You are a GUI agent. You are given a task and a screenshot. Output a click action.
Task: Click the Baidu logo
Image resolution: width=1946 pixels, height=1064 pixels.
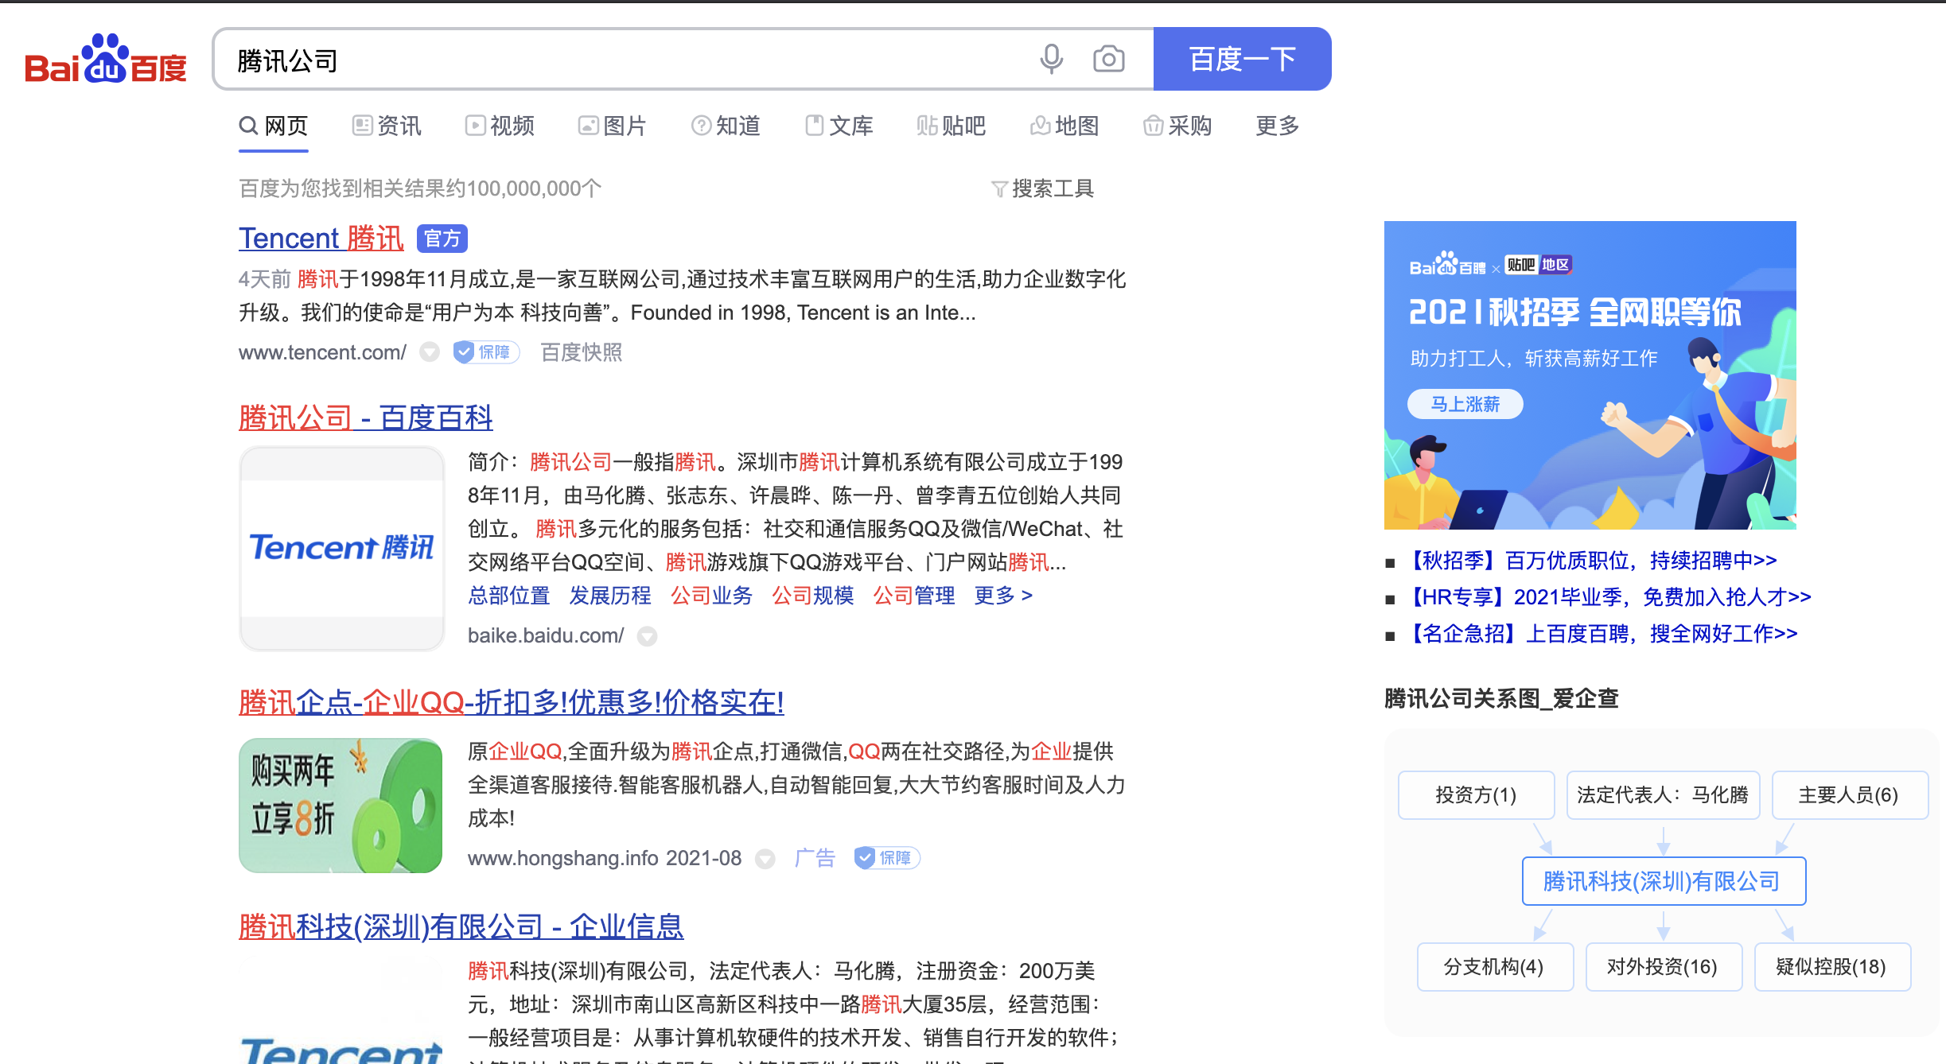pyautogui.click(x=105, y=59)
